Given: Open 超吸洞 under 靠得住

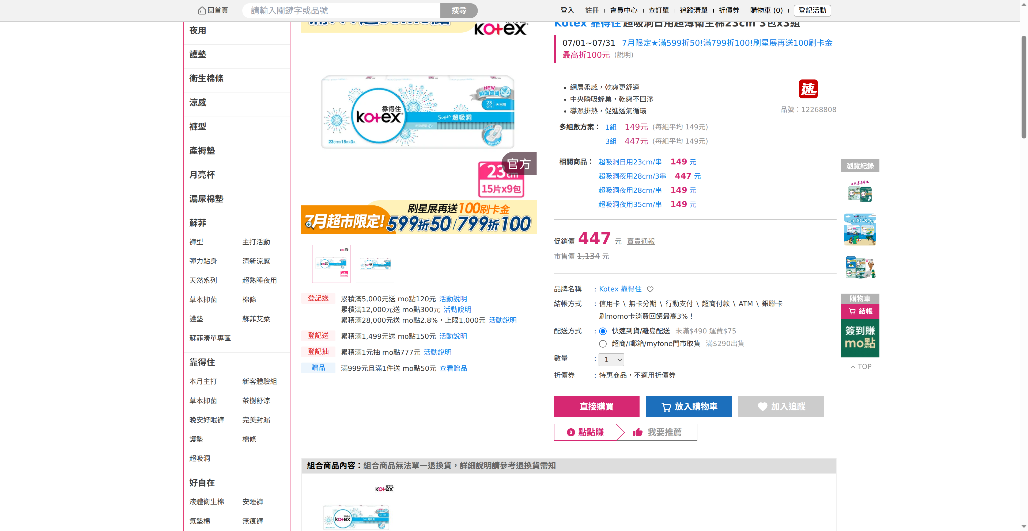Looking at the screenshot, I should (199, 459).
